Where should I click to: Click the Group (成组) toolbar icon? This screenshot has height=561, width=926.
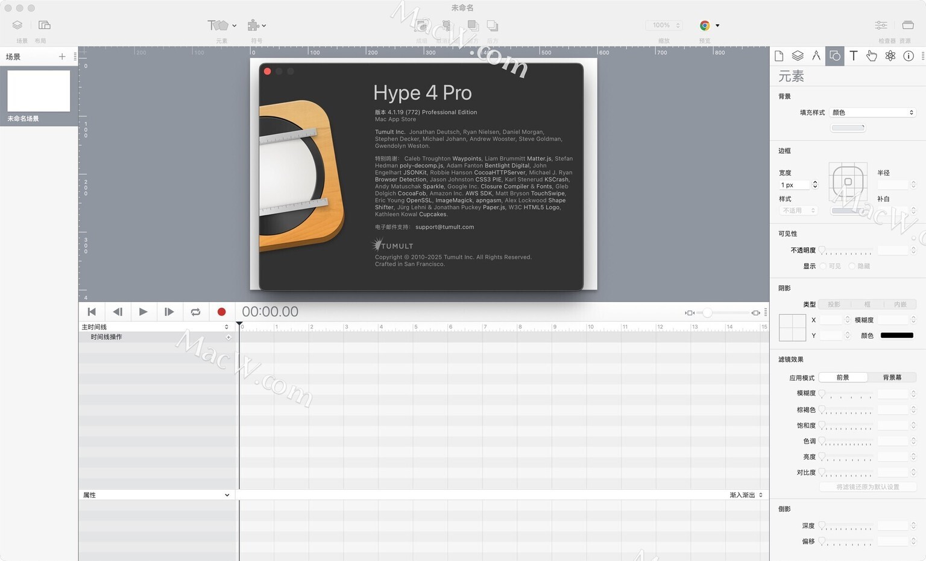pyautogui.click(x=421, y=25)
